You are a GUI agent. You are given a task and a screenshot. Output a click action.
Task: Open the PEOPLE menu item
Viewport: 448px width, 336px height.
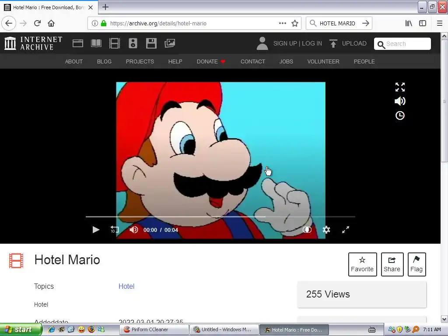pyautogui.click(x=364, y=61)
